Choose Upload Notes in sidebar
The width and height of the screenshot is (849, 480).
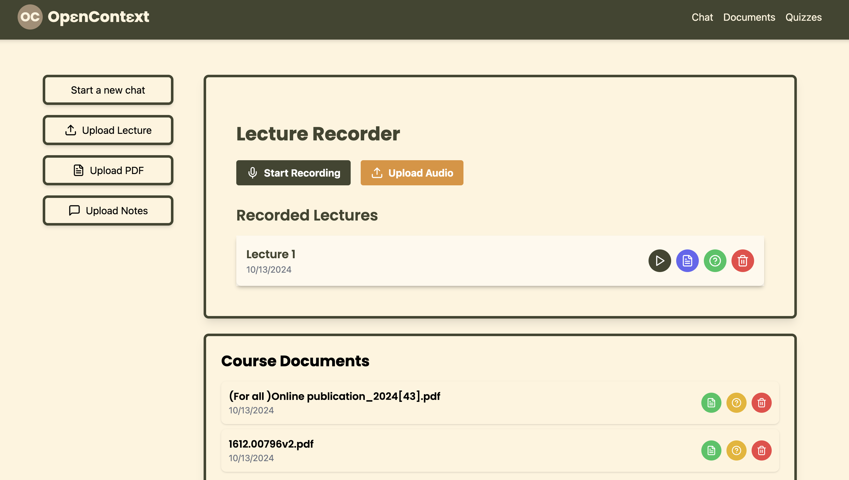[108, 211]
